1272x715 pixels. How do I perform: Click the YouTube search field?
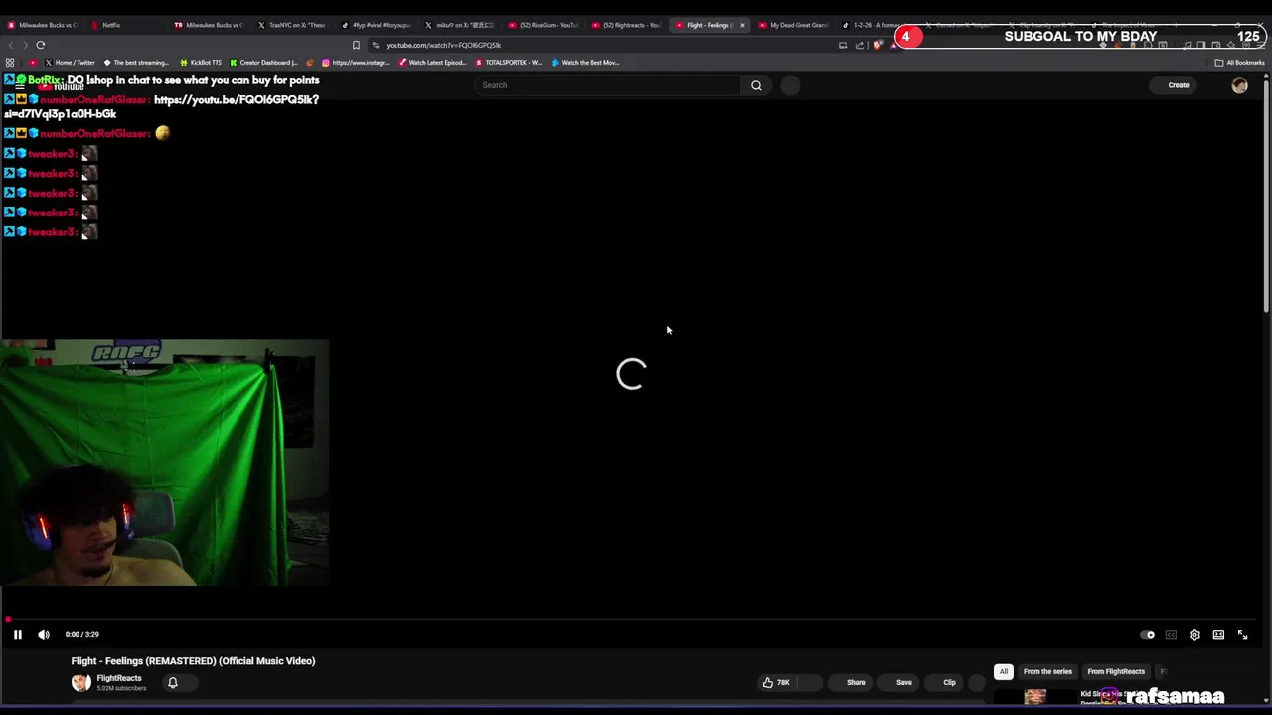click(607, 85)
